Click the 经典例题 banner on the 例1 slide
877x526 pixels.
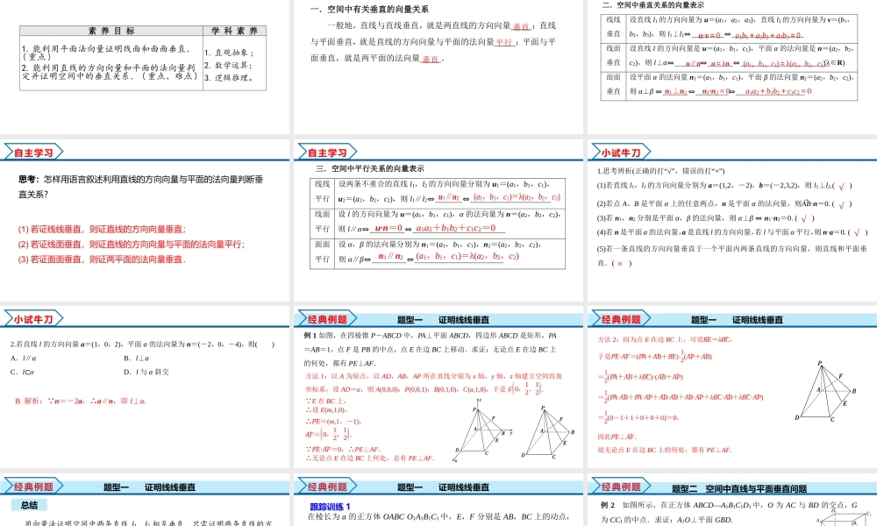[x=329, y=319]
